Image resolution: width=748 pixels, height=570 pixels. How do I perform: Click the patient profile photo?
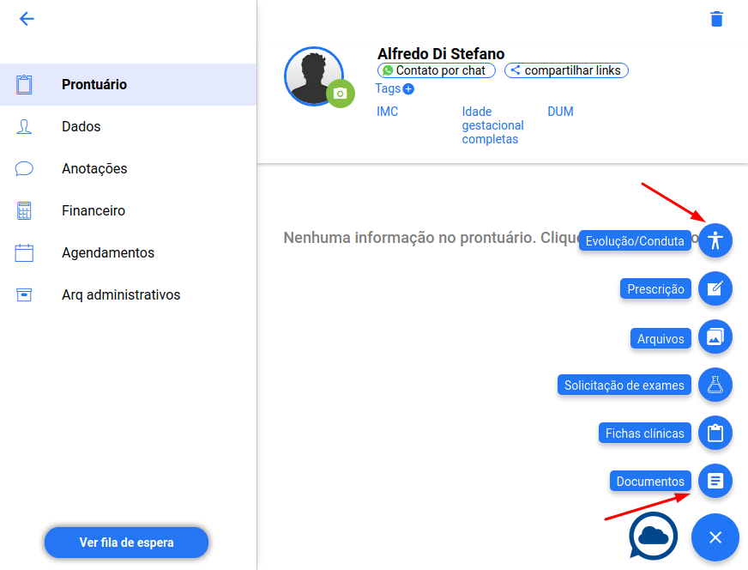tap(313, 76)
